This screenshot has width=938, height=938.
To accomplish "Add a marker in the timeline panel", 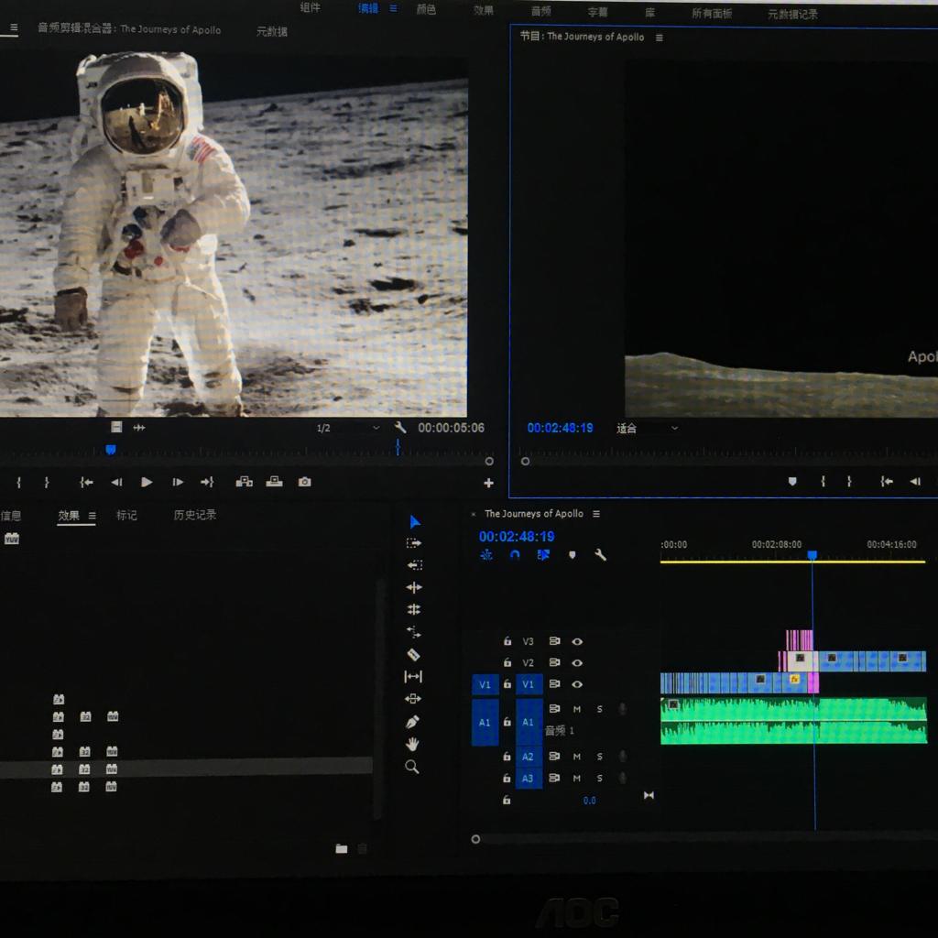I will tap(572, 555).
